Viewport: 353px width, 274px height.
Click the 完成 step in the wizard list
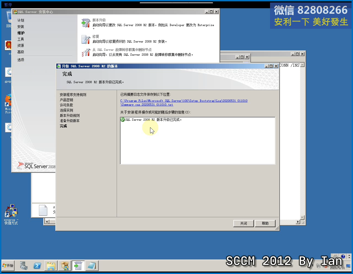[63, 126]
